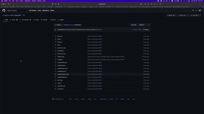204x114 pixels.
Task: Switch to the Insights tab
Action: (x=61, y=20)
